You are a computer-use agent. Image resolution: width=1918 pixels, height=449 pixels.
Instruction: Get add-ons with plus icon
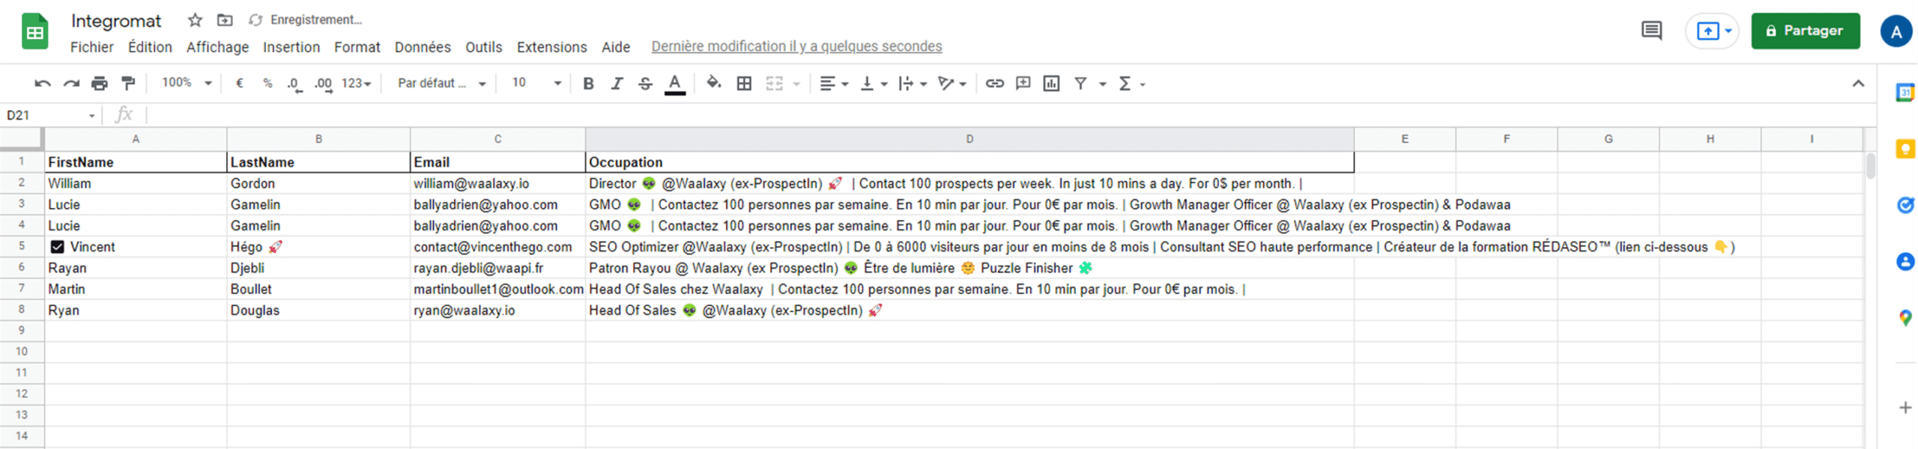(1905, 407)
